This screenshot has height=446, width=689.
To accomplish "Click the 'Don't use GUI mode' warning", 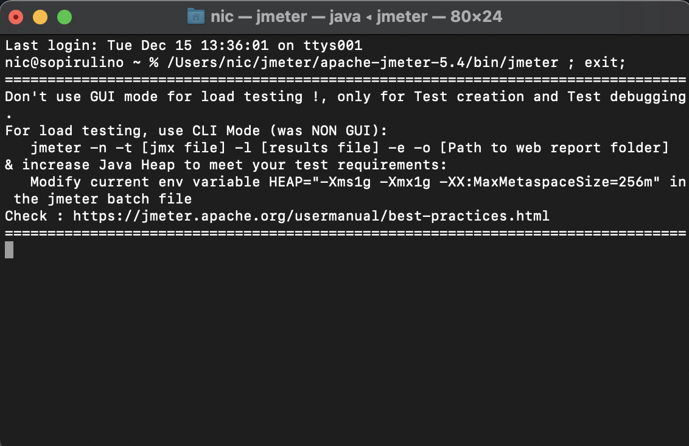I will (x=82, y=96).
